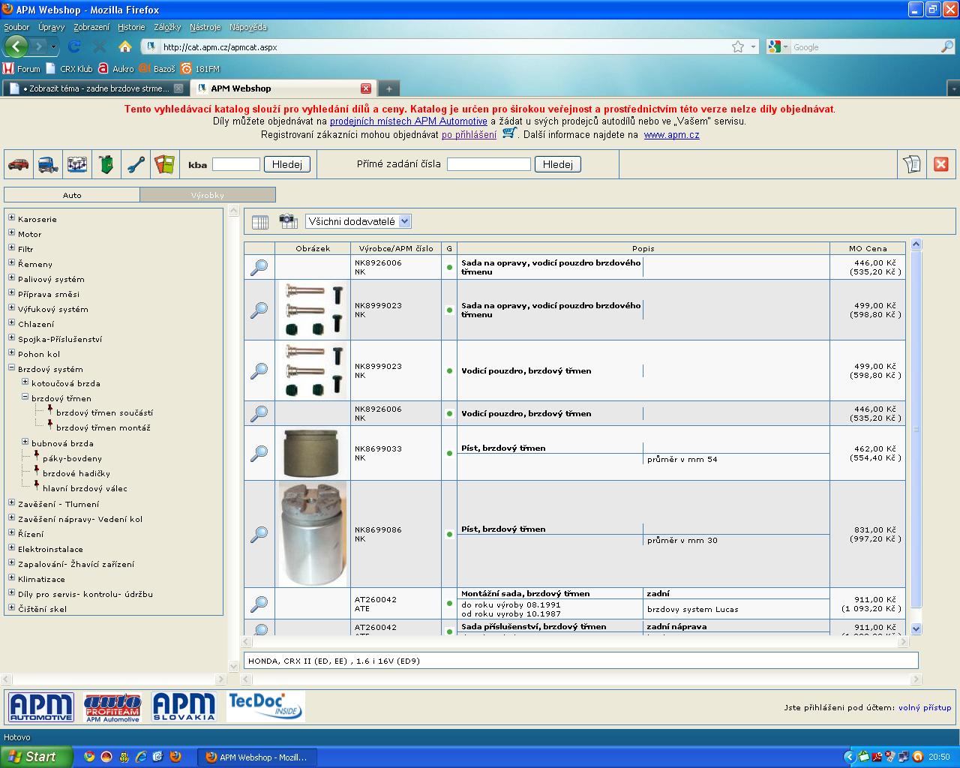The height and width of the screenshot is (768, 960).
Task: Expand the kotoučová brzda subcategory
Action: (x=25, y=382)
